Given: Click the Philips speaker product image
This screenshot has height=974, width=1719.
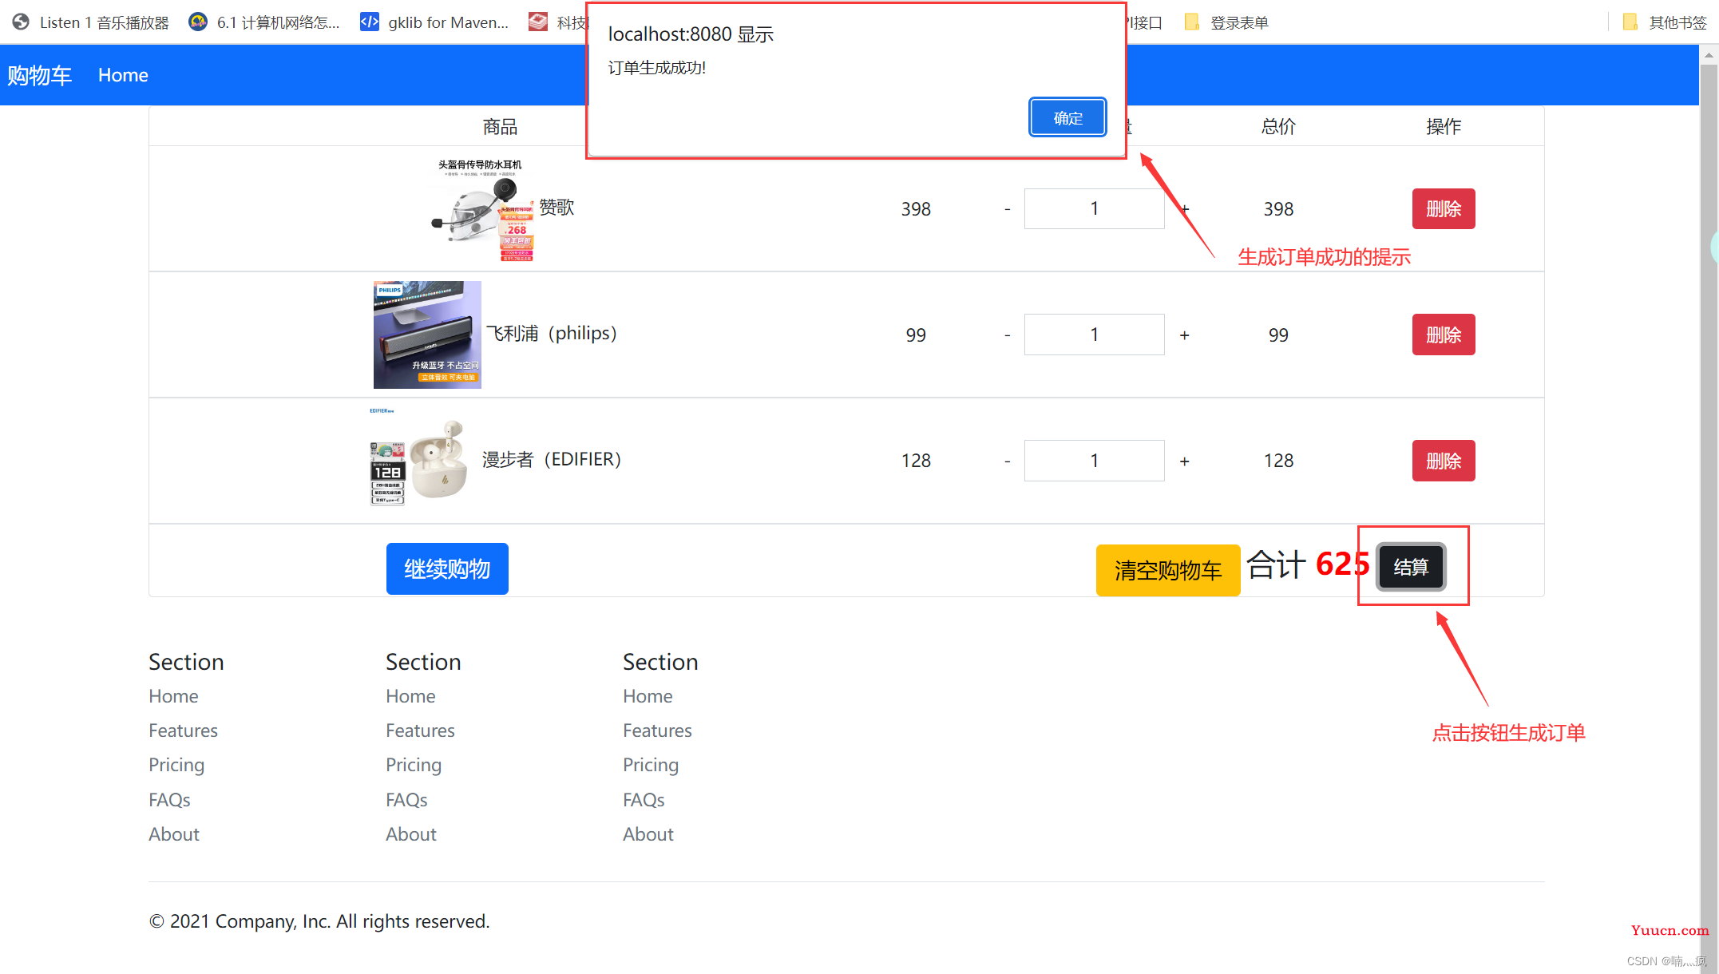Looking at the screenshot, I should 427,335.
